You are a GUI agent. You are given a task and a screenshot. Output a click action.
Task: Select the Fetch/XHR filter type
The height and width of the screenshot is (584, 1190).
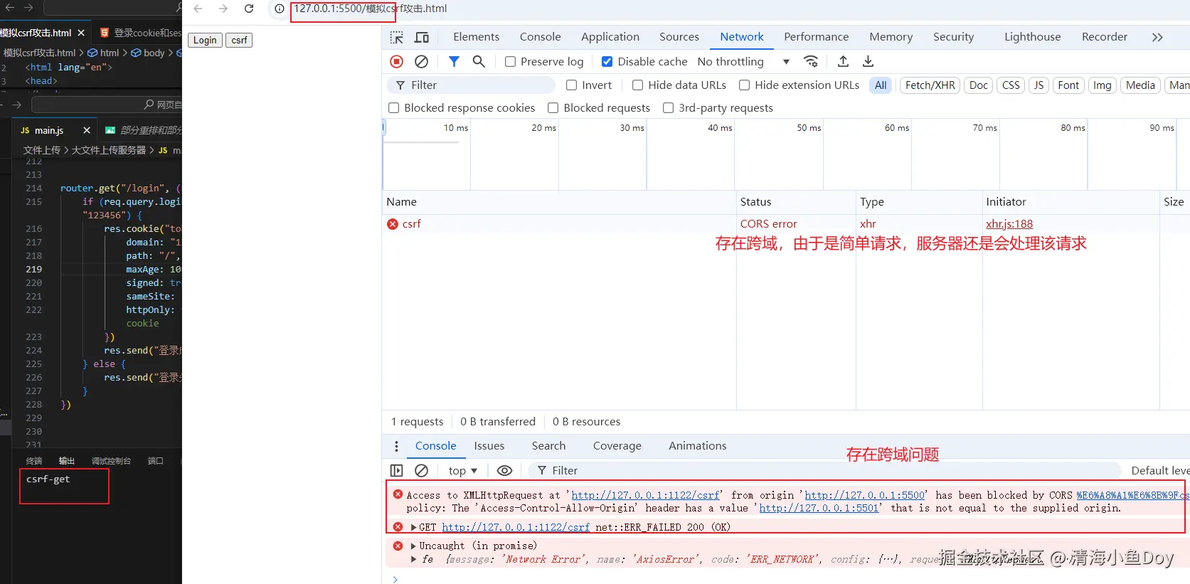[930, 85]
